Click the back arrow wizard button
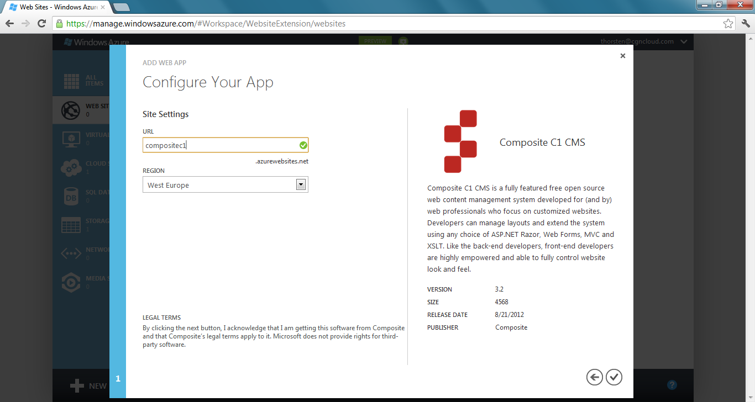Screen dimensions: 755x402 pyautogui.click(x=594, y=377)
